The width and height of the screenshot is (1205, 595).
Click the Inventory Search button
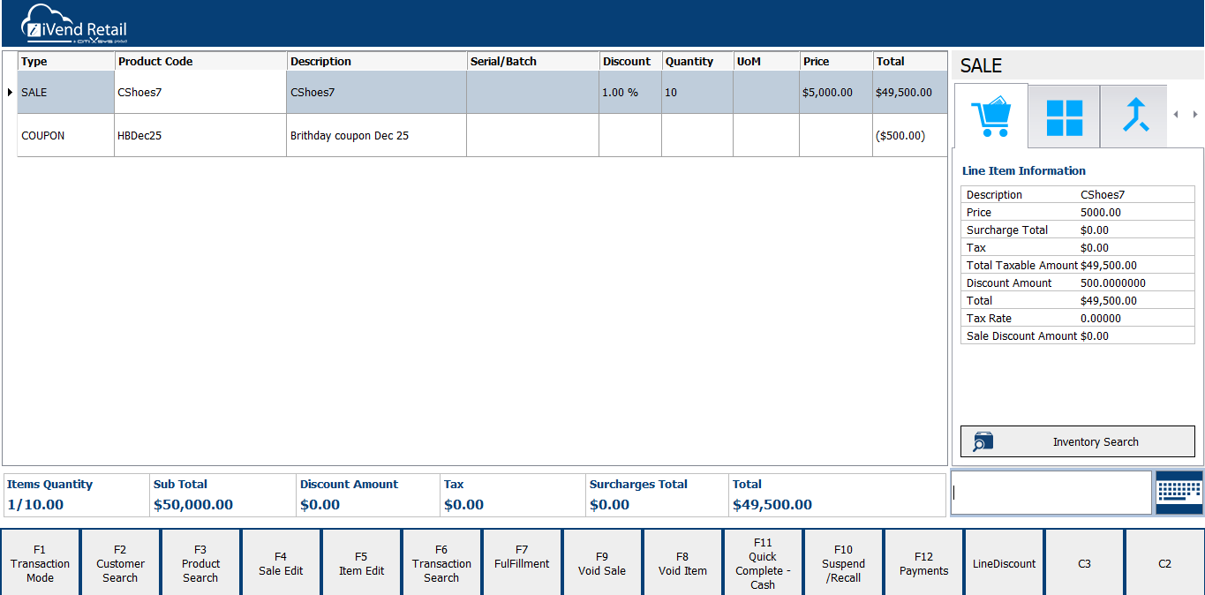pos(1077,441)
